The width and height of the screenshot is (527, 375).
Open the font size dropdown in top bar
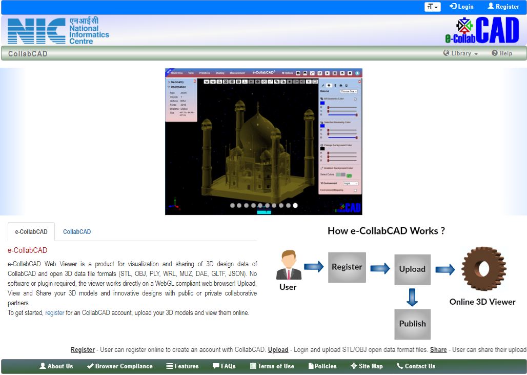click(432, 7)
